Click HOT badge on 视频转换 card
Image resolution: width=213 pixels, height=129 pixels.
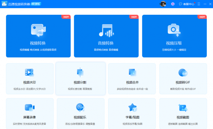[x=66, y=17]
